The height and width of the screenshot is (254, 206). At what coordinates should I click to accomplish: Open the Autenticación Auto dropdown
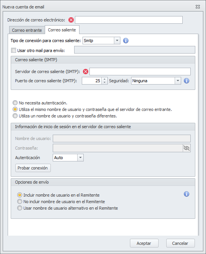point(80,158)
